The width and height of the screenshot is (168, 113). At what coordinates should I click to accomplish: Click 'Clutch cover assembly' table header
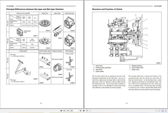pyautogui.click(x=23, y=13)
